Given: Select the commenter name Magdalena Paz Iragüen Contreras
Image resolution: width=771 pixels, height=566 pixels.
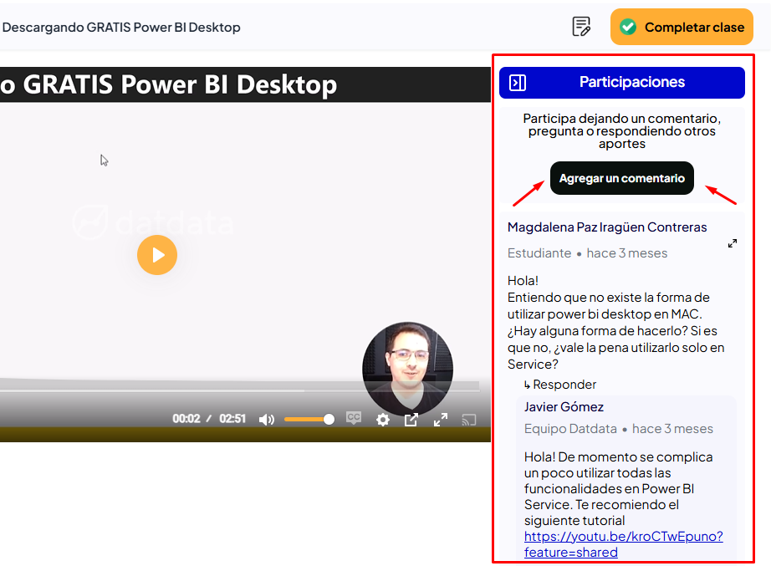Looking at the screenshot, I should click(x=607, y=227).
